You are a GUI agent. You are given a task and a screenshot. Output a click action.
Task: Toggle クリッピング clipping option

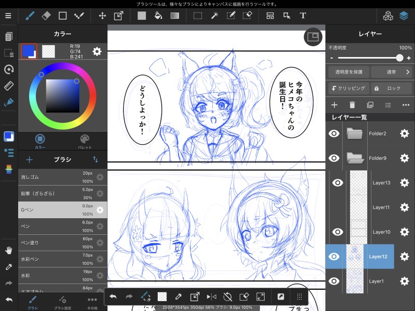click(349, 88)
